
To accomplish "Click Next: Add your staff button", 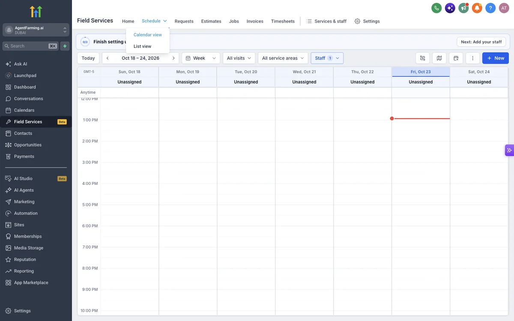I will tap(481, 42).
